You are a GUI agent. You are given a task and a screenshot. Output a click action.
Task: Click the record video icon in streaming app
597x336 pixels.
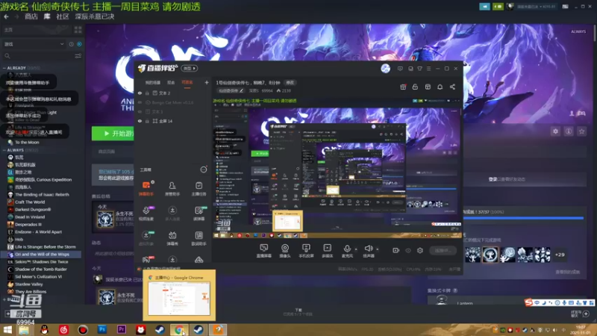click(396, 250)
